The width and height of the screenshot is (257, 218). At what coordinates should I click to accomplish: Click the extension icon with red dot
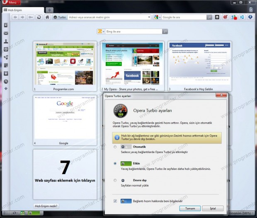234,17
